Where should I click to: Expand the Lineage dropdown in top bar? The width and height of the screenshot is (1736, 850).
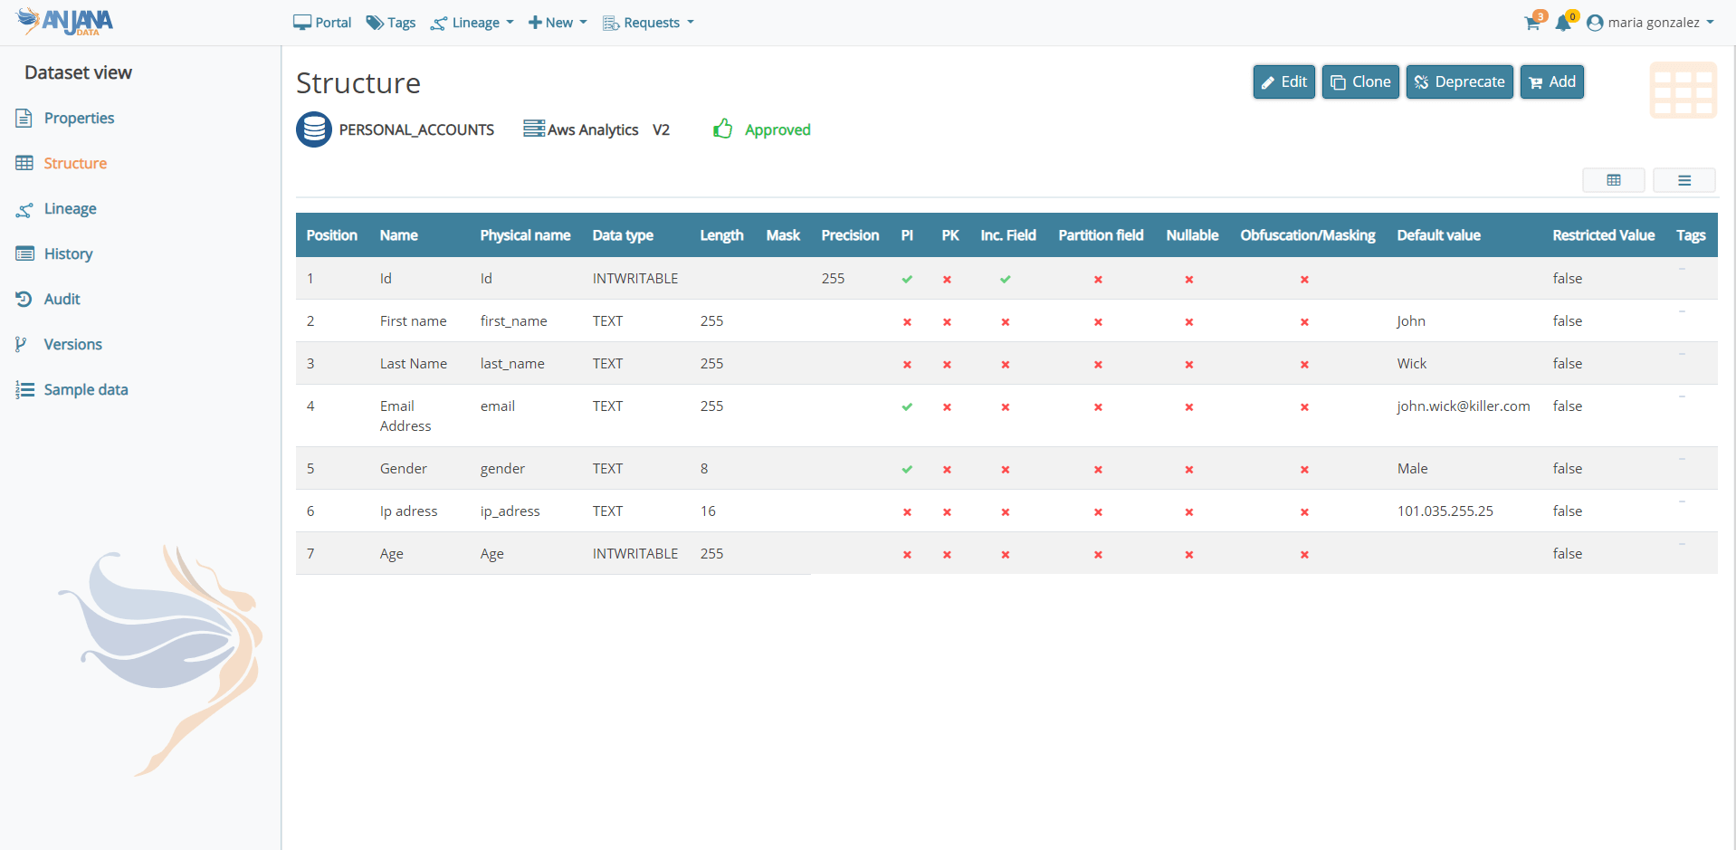point(472,23)
